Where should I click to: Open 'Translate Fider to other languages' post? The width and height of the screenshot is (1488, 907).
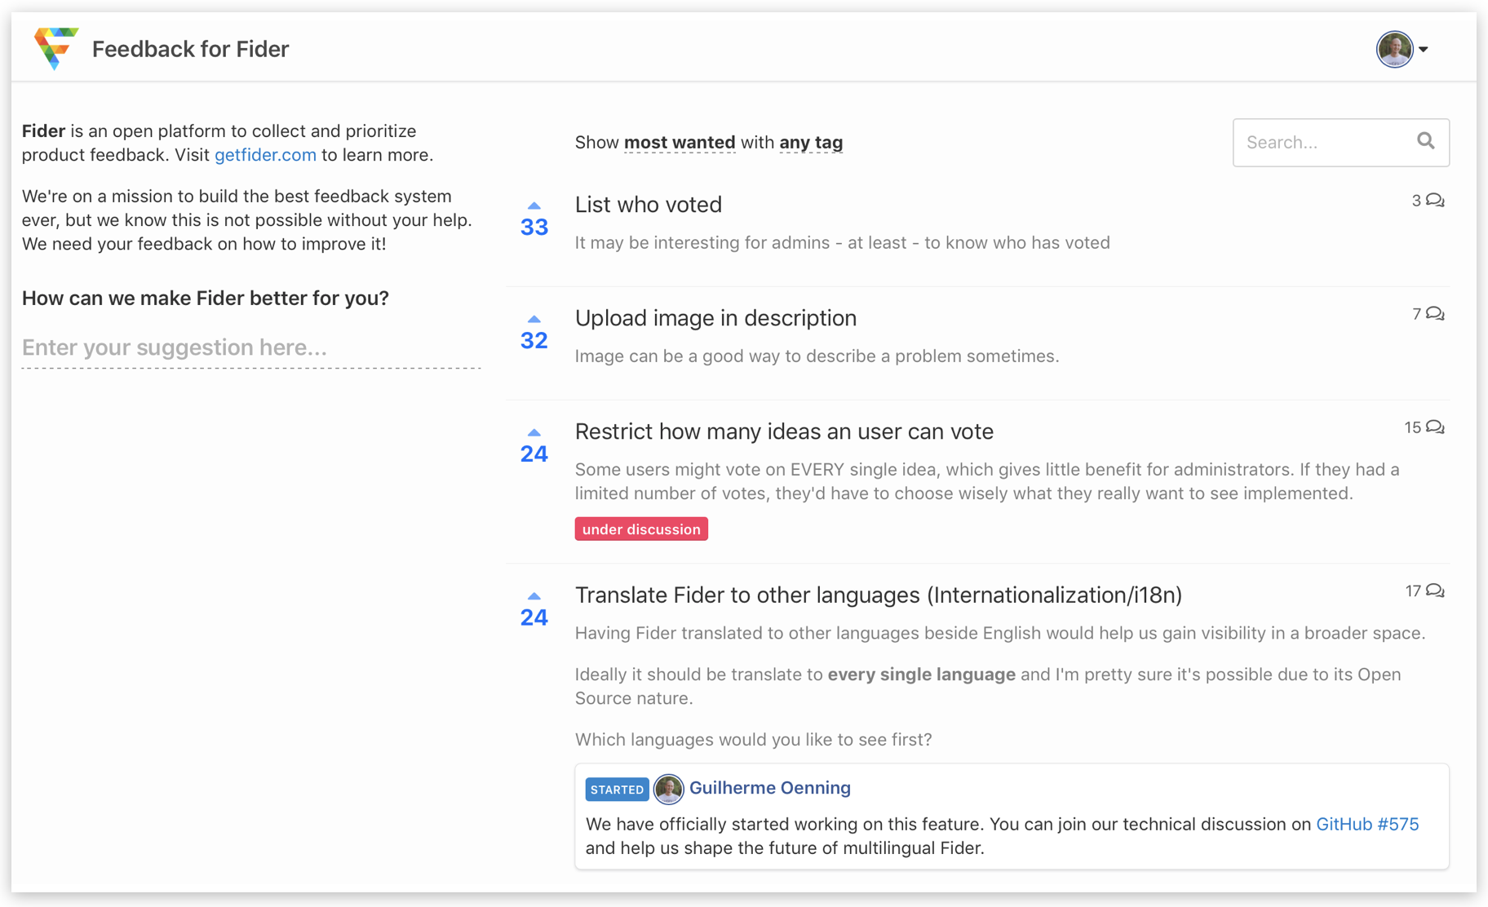(x=879, y=595)
